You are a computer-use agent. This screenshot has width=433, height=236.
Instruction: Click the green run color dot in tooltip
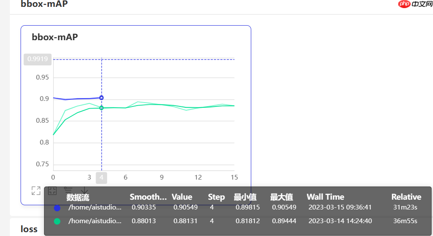[x=57, y=221]
